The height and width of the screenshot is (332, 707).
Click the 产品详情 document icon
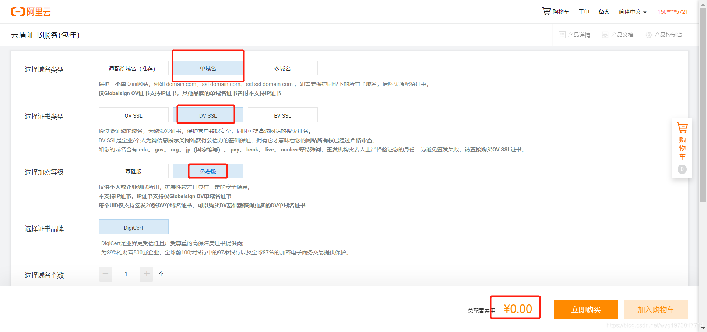562,35
